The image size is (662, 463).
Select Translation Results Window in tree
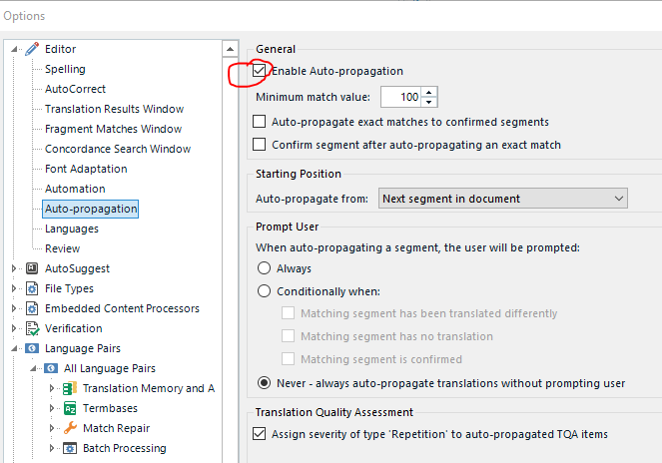(115, 109)
